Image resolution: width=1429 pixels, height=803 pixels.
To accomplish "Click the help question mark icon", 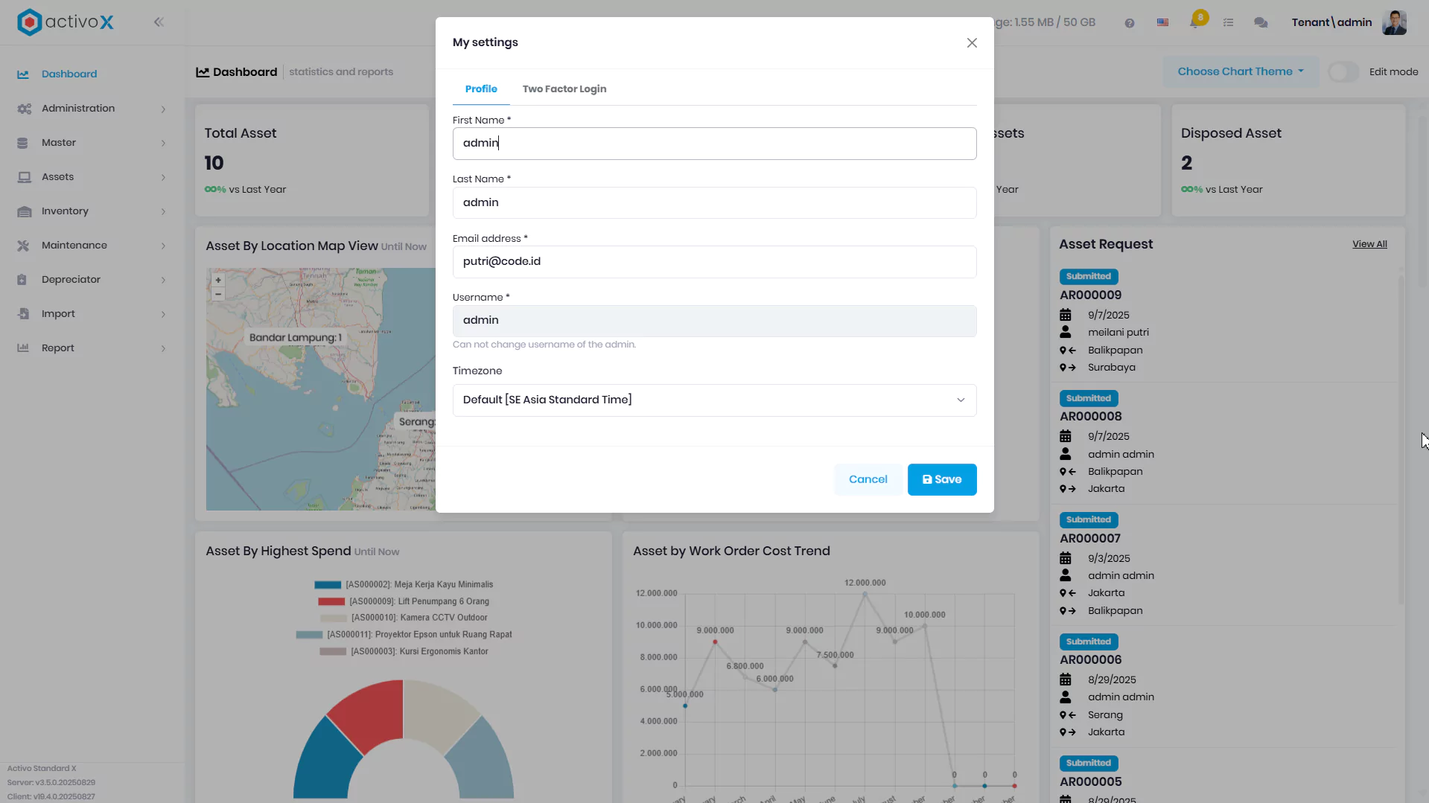I will (1130, 23).
